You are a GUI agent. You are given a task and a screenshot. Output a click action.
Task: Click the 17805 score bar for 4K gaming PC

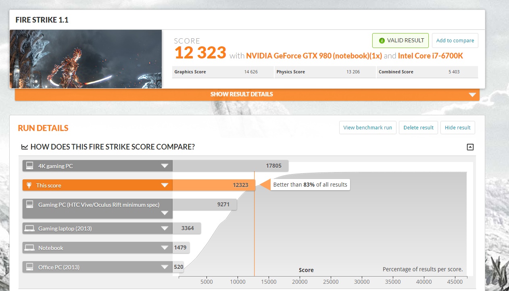pos(230,166)
